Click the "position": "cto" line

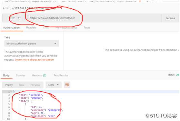point(43,116)
